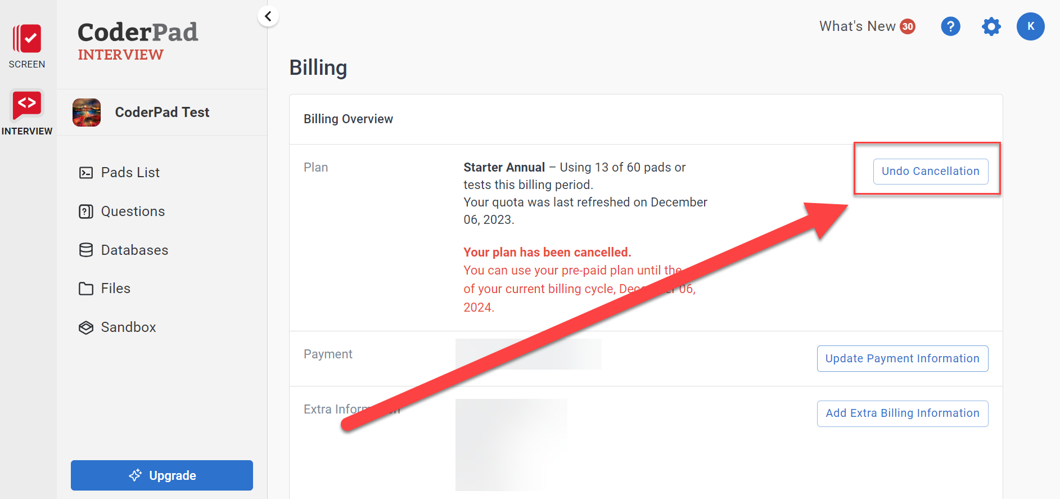Screen dimensions: 1060x499
Task: Open the What's New notifications
Action: point(857,26)
